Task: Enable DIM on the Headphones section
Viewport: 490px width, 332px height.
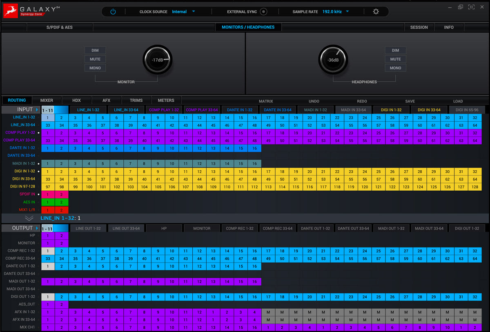Action: [x=395, y=50]
